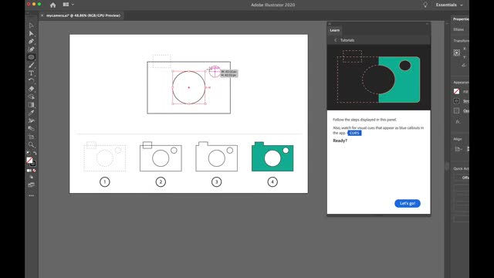
Task: Select the Eyedropper tool
Action: [31, 113]
